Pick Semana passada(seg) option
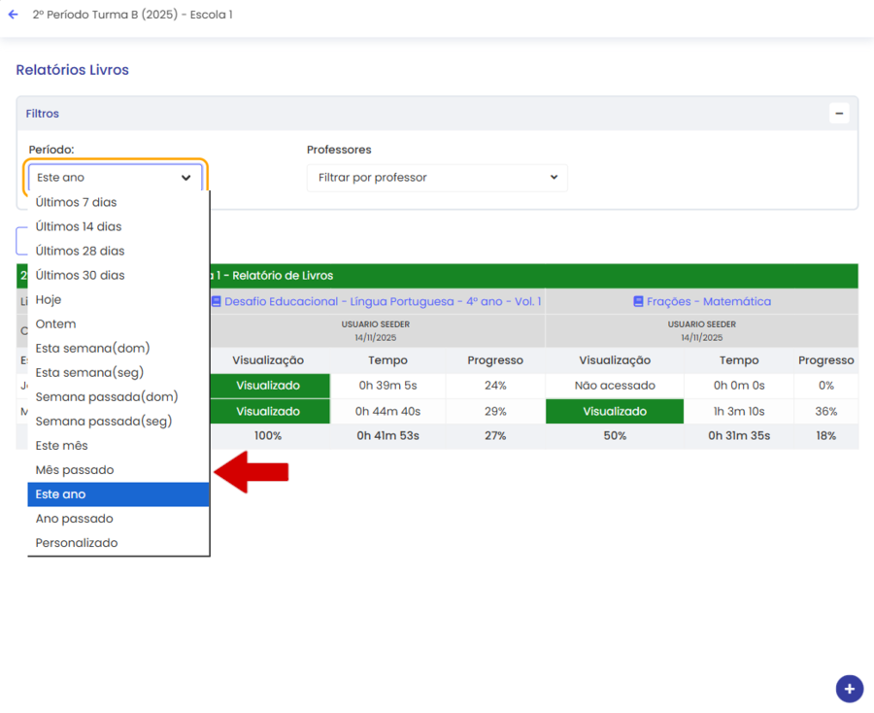The width and height of the screenshot is (874, 713). [103, 422]
